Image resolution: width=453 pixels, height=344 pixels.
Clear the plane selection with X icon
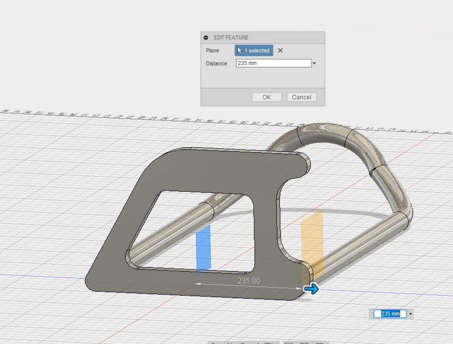(280, 50)
